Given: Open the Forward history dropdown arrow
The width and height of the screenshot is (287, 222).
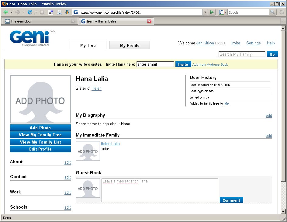Looking at the screenshot, I should point(24,12).
